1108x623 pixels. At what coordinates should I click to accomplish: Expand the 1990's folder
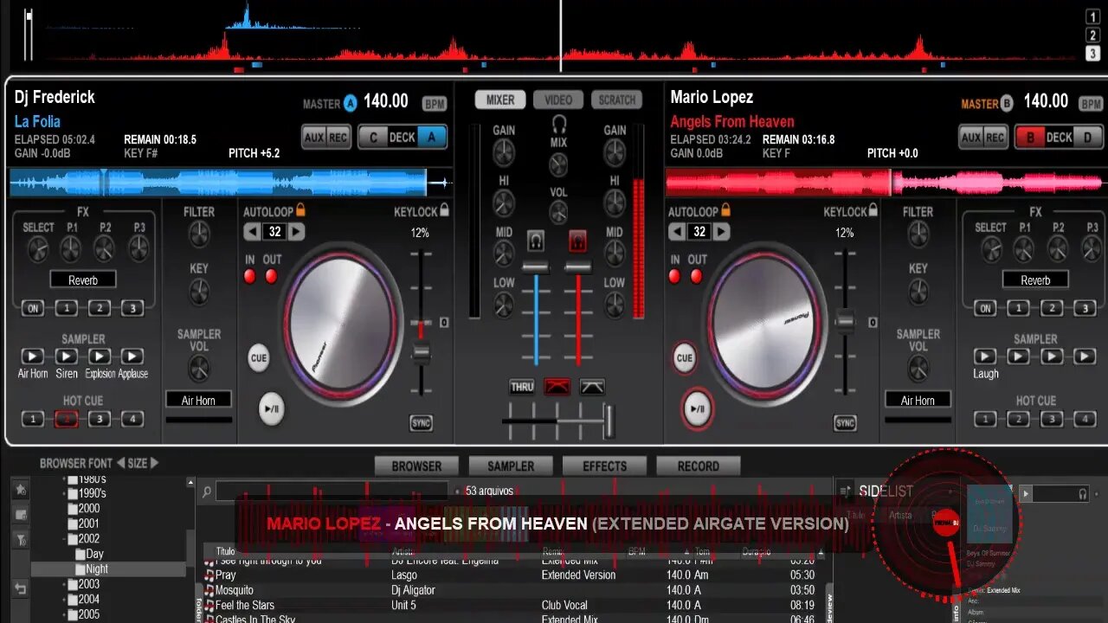point(63,494)
